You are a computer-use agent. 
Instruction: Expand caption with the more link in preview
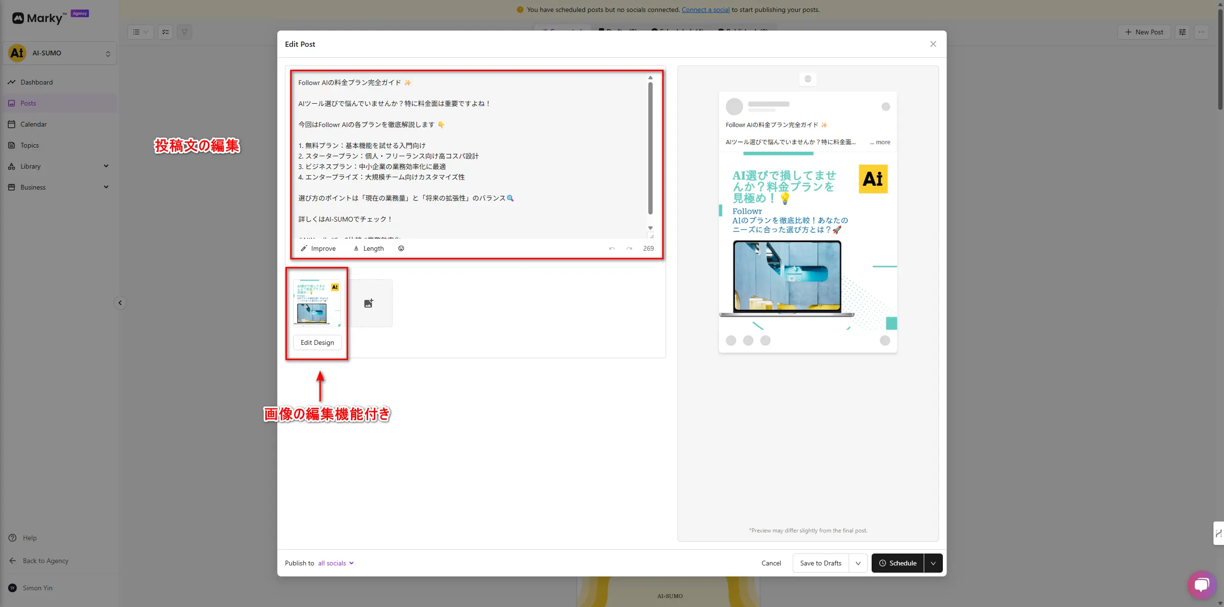coord(880,142)
